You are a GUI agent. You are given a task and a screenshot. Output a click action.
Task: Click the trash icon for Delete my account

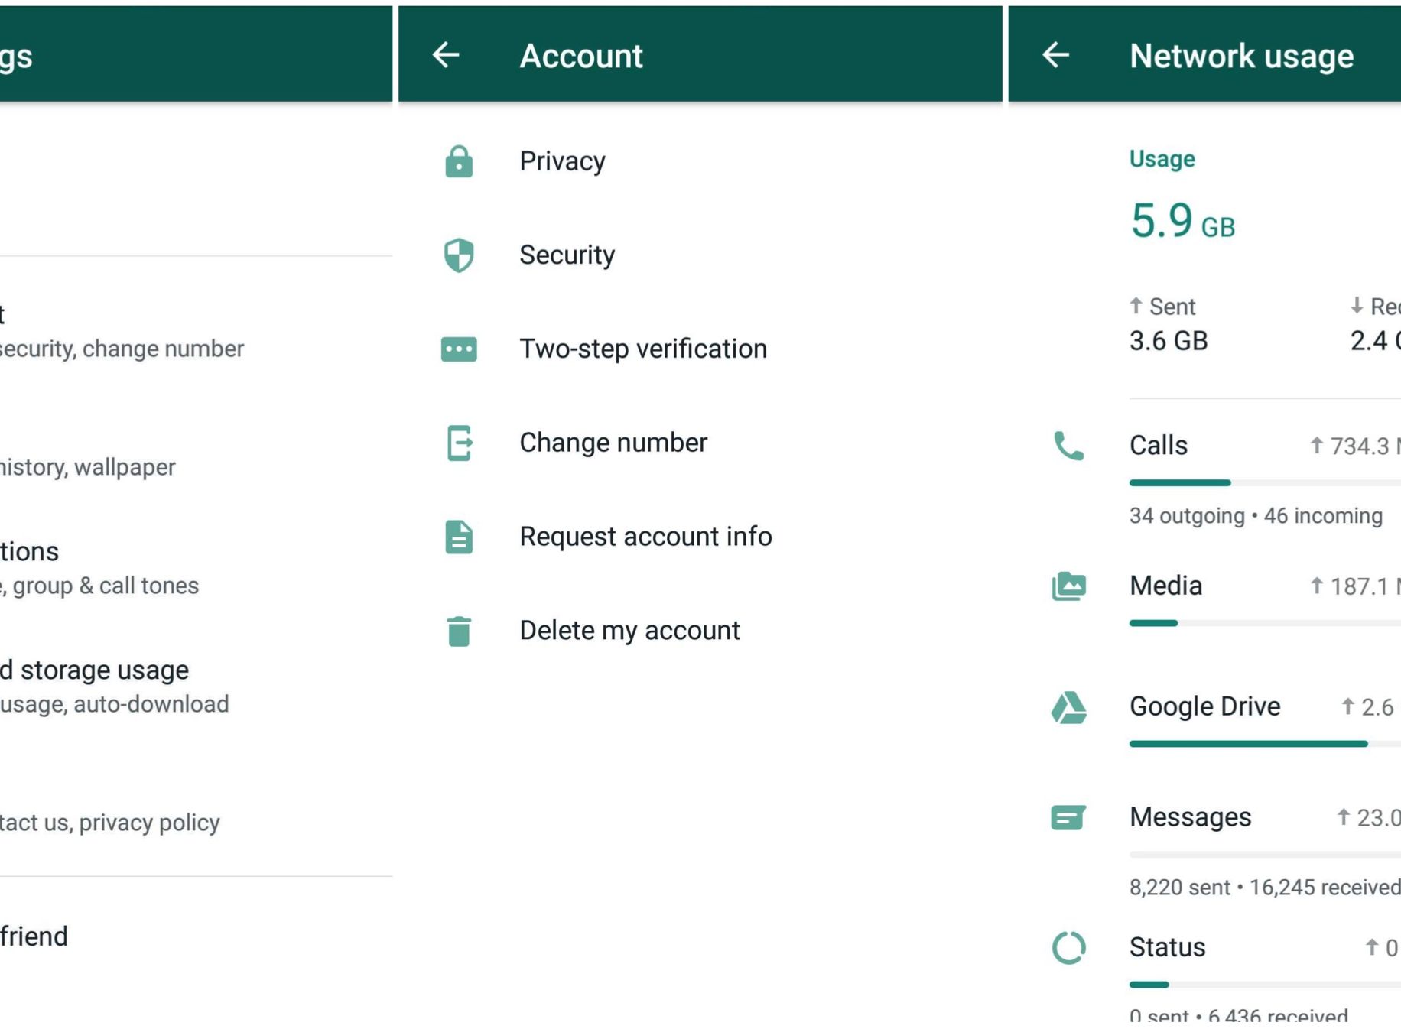[459, 631]
